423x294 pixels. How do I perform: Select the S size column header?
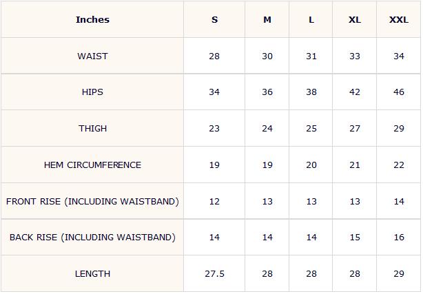pos(214,20)
